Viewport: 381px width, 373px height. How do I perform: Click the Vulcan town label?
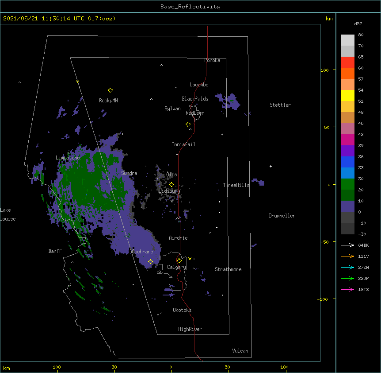point(240,351)
